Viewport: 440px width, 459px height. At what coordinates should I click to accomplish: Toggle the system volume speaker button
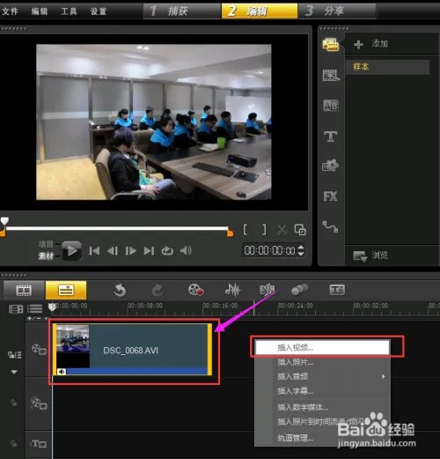[x=186, y=250]
